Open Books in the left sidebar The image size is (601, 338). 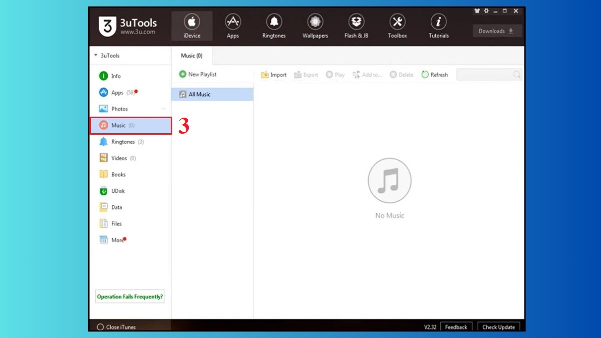[x=118, y=174]
